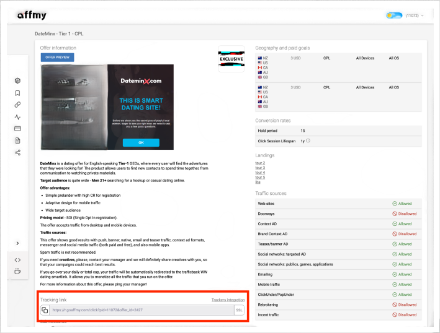Open the account (11072) dropdown menu
440x333 pixels.
(x=405, y=15)
